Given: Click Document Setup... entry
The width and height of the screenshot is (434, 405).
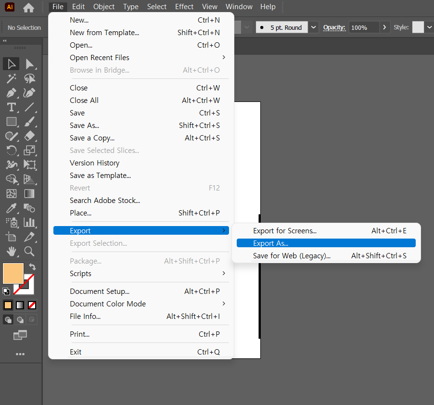Looking at the screenshot, I should 141,291.
